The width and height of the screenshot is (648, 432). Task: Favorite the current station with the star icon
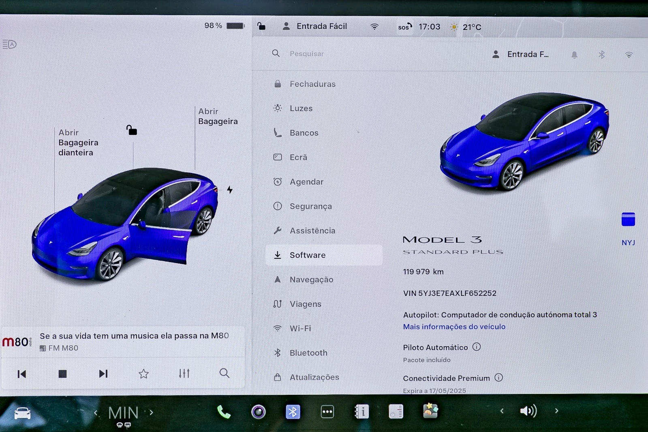[143, 374]
